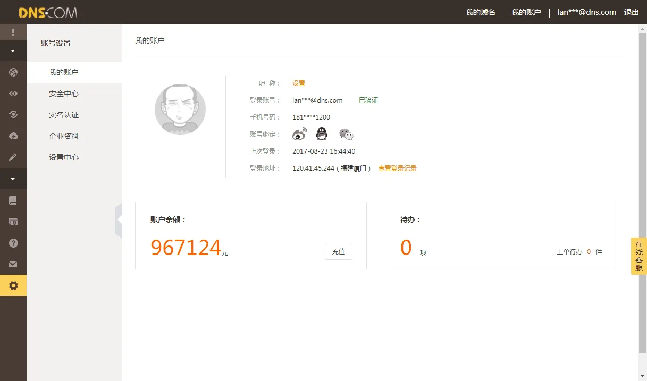Select the pencil icon in left sidebar
The image size is (647, 381).
tap(13, 157)
